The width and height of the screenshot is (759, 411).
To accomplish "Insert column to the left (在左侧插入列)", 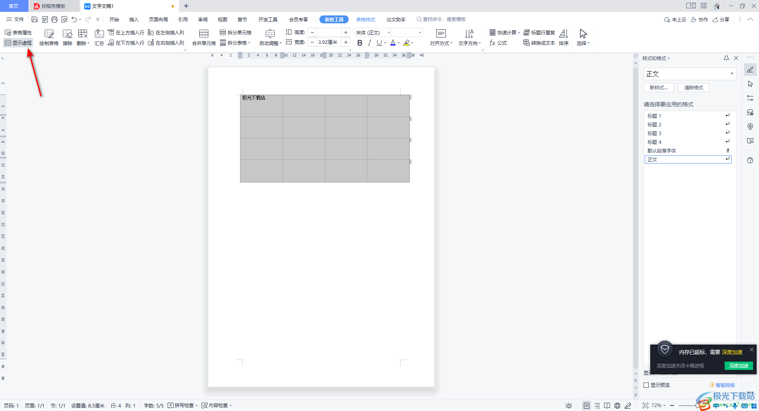I will 166,32.
